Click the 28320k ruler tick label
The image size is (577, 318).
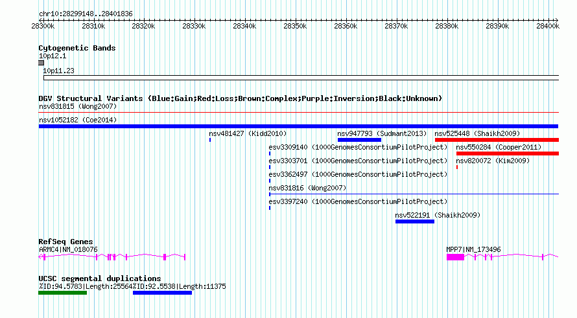pyautogui.click(x=143, y=26)
